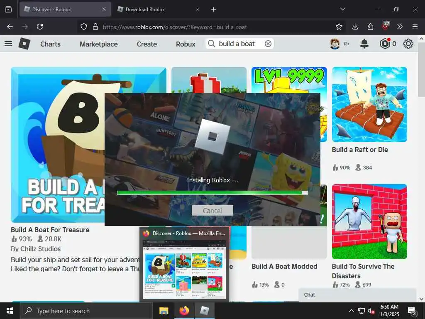Reload the current page

coord(40,27)
